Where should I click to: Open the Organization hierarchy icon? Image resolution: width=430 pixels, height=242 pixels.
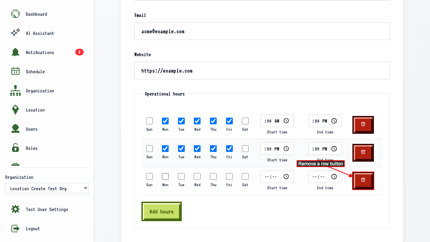[15, 90]
